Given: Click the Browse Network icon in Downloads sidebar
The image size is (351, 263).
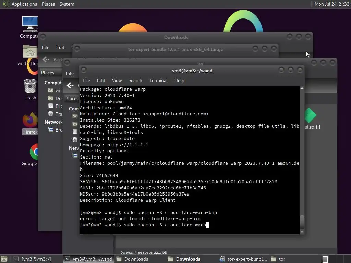Looking at the screenshot, I should tap(51, 130).
